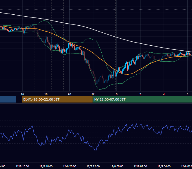
Task: Click the 0 hour label on price chart axis
Action: 117,94
